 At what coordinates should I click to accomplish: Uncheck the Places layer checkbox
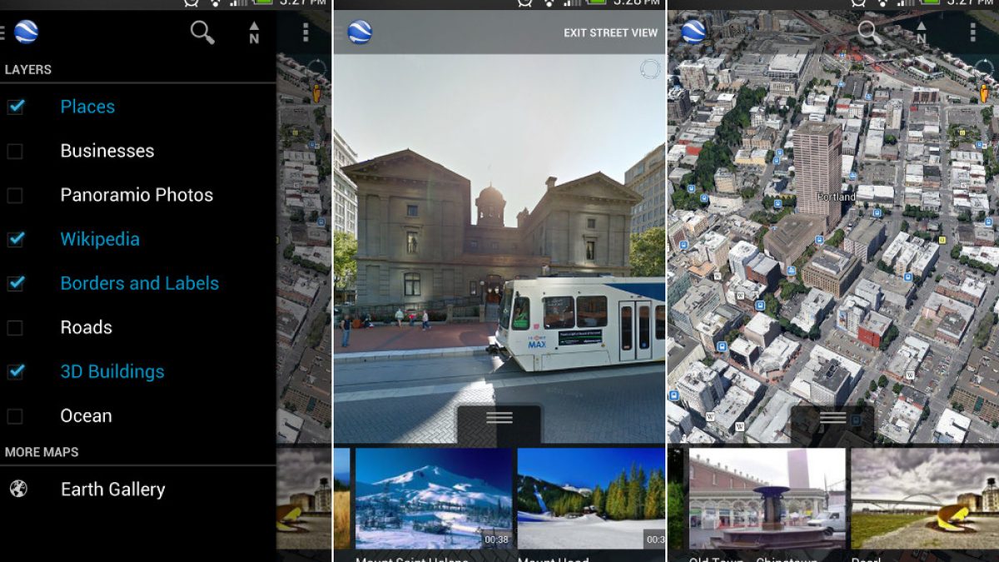click(x=15, y=107)
